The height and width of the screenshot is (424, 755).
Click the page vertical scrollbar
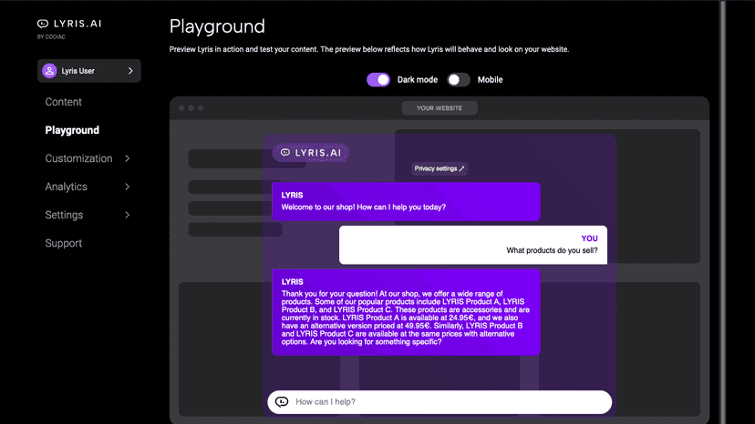[x=723, y=212]
